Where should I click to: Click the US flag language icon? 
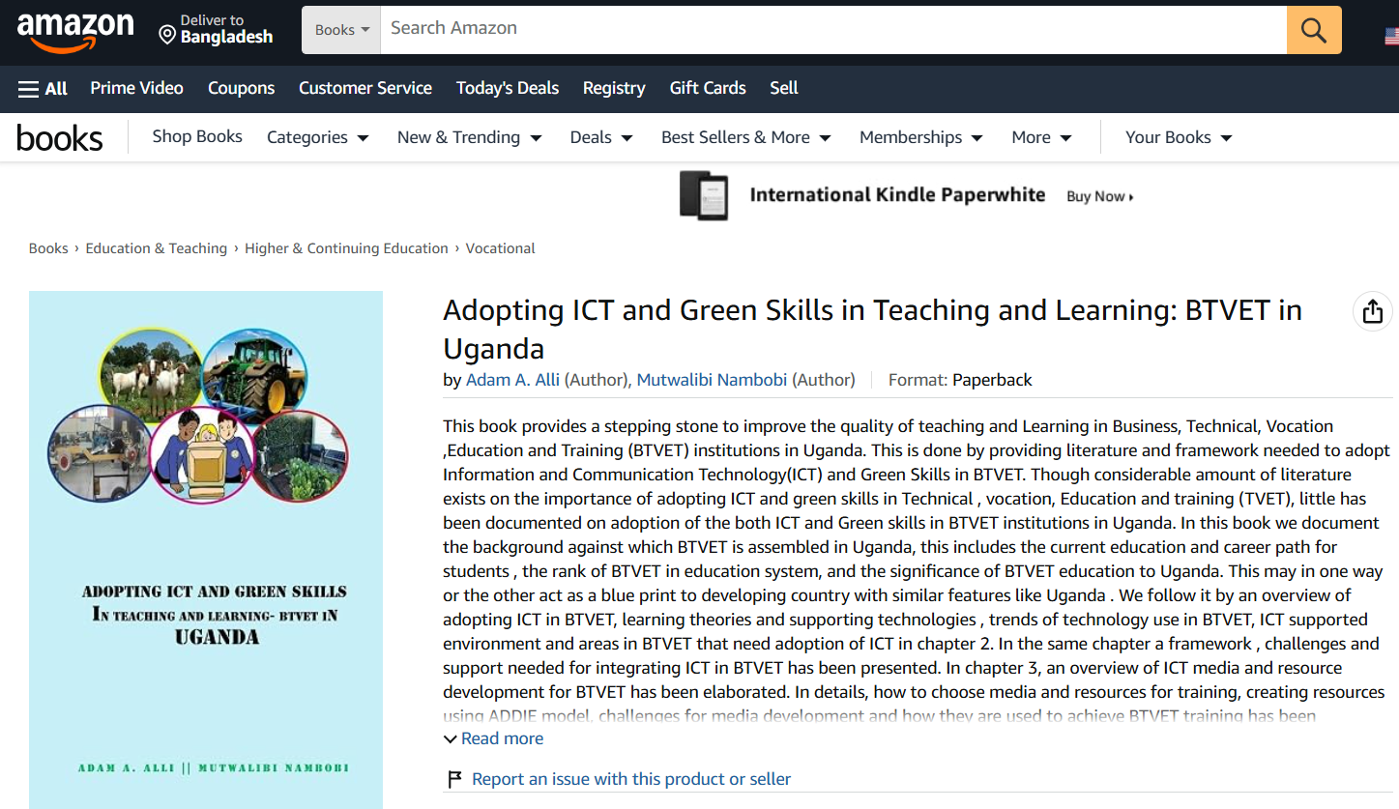(1391, 36)
